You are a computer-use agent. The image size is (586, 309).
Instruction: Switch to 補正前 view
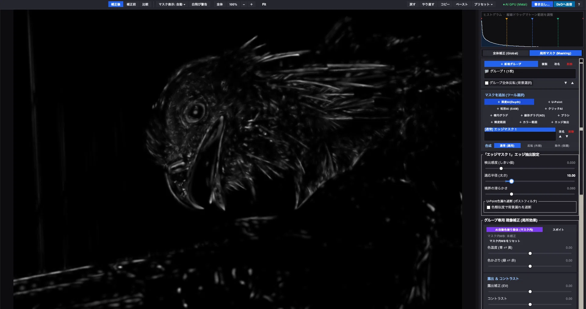tap(131, 4)
